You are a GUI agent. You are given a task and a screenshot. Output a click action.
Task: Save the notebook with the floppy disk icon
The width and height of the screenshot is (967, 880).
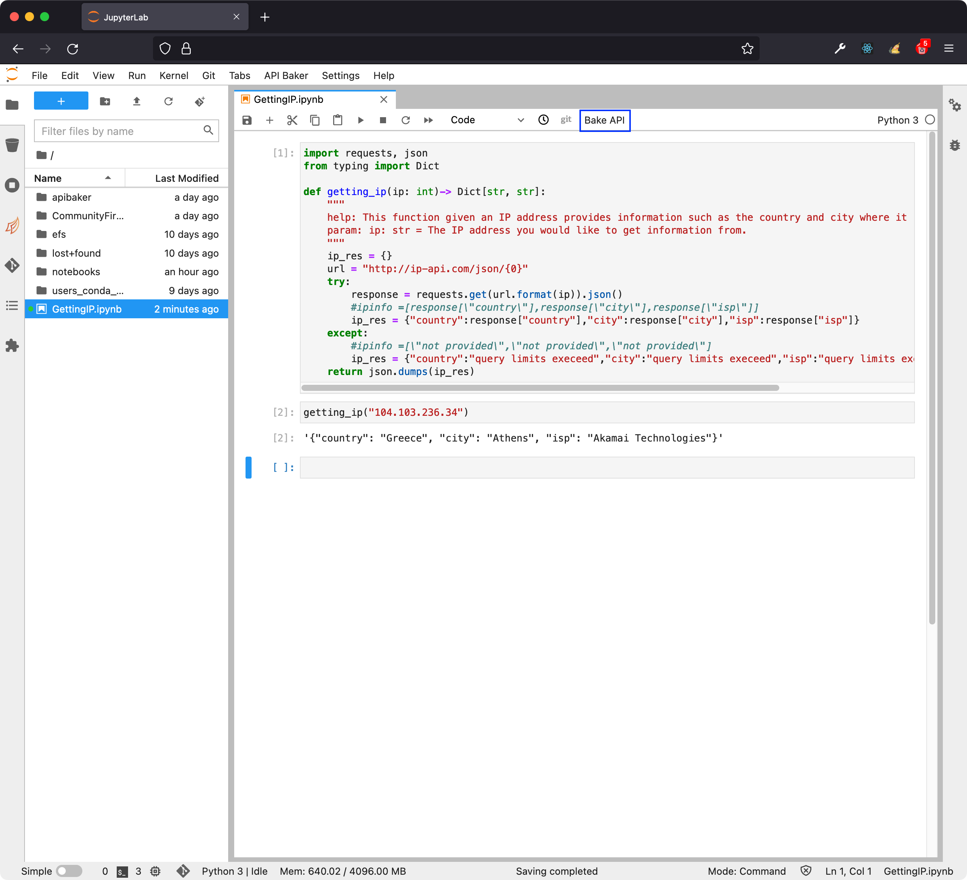(247, 120)
